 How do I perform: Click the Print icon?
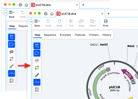point(106,21)
